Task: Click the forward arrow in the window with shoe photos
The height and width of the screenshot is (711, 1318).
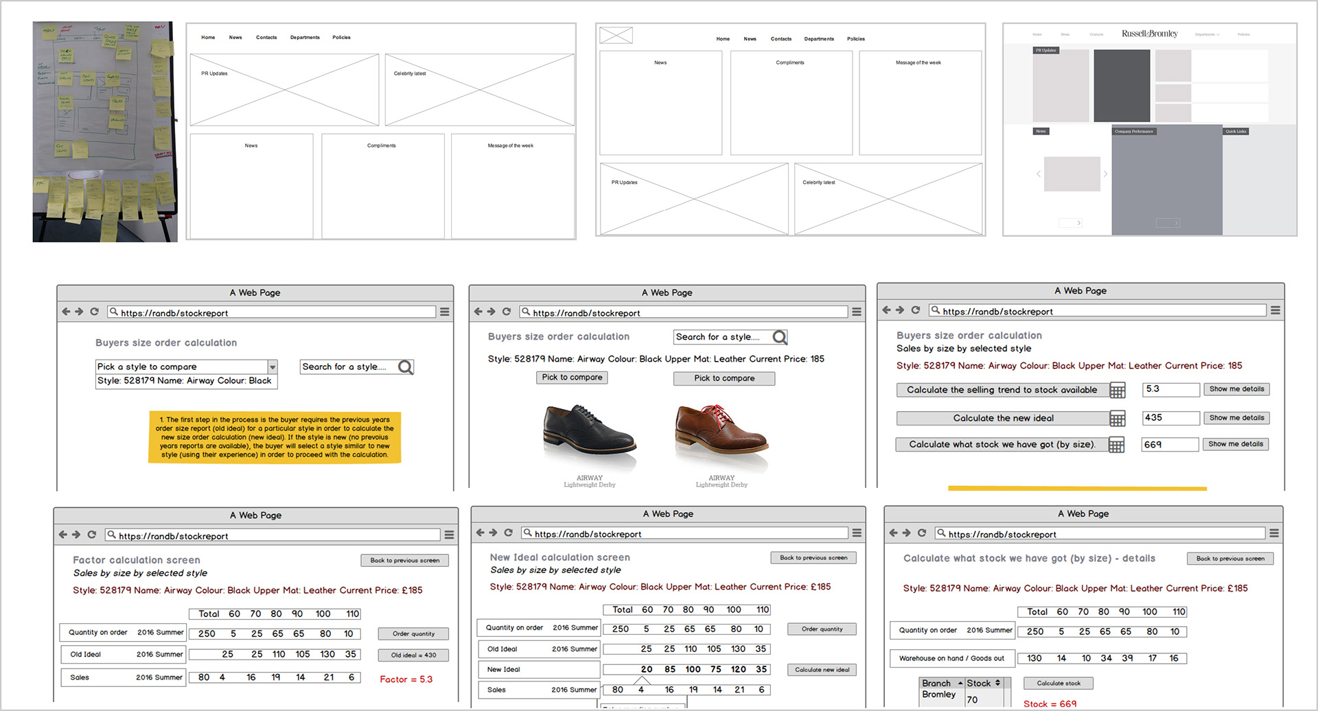Action: click(491, 312)
